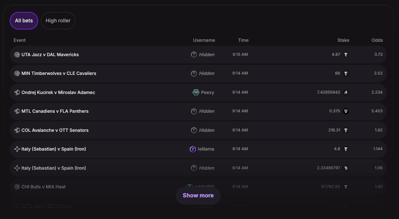Image resolution: width=399 pixels, height=219 pixels.
Task: Click the Peezy username
Action: (x=207, y=93)
